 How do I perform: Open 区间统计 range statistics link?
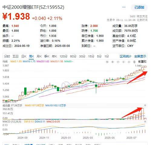pos(126,56)
